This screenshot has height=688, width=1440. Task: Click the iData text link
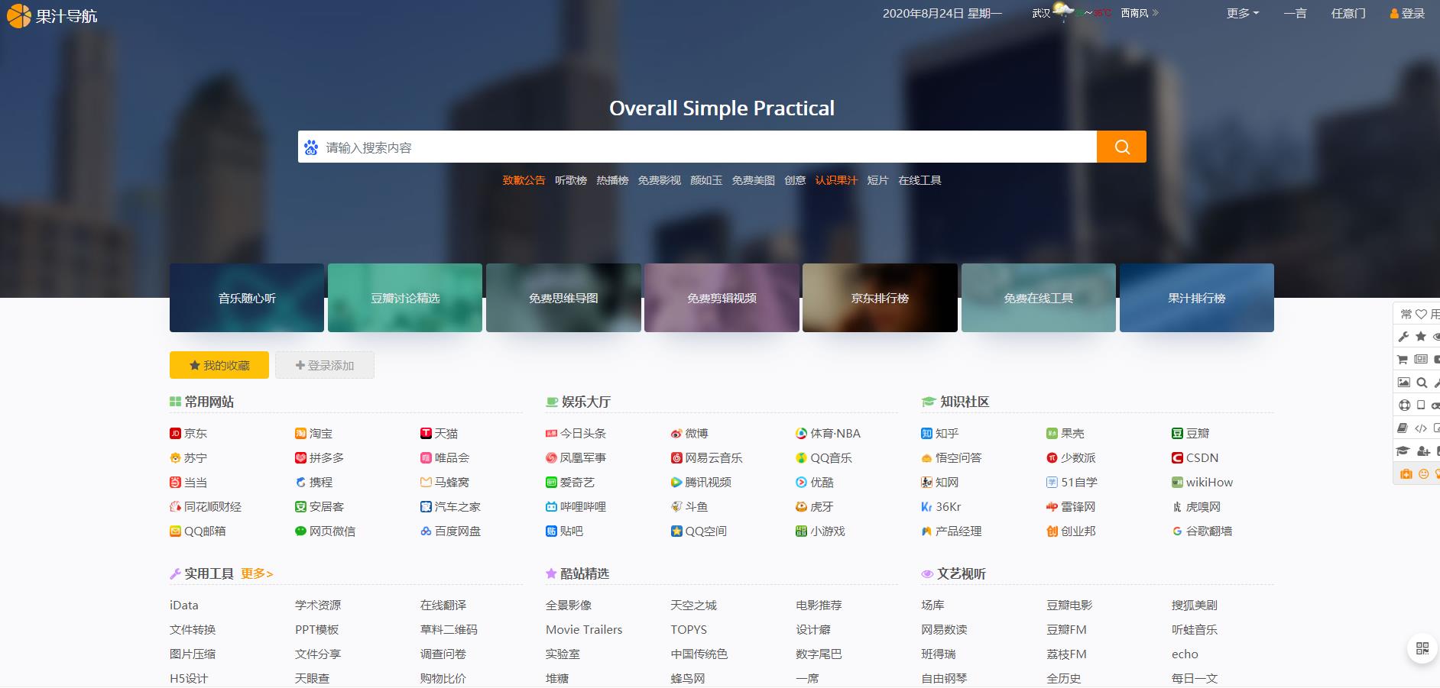184,605
